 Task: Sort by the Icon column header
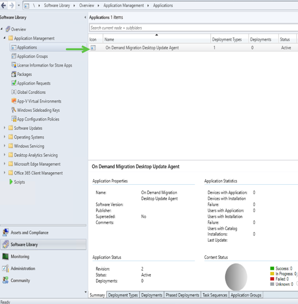point(96,39)
